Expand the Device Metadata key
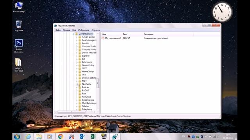This screenshot has width=250, height=140. coord(77,53)
